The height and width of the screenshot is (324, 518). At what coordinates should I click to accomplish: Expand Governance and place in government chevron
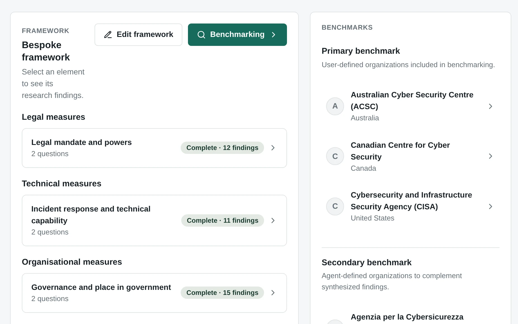click(273, 293)
